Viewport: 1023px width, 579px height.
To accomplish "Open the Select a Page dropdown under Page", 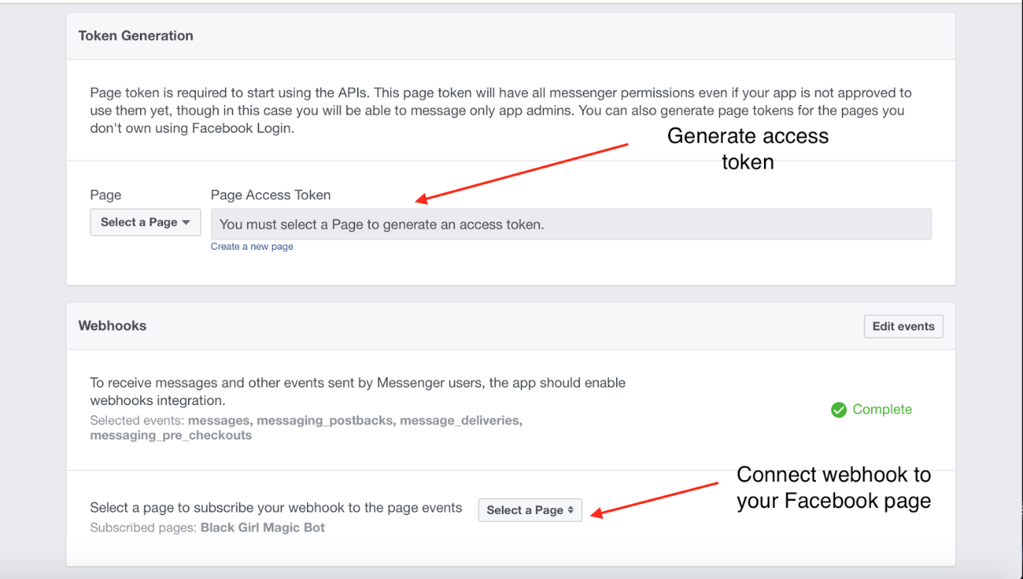I will point(145,223).
